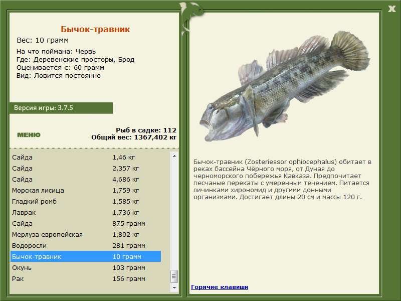The height and width of the screenshot is (301, 401).
Task: Click the Версия игры: 3.7.5 banner
Action: tap(61, 108)
